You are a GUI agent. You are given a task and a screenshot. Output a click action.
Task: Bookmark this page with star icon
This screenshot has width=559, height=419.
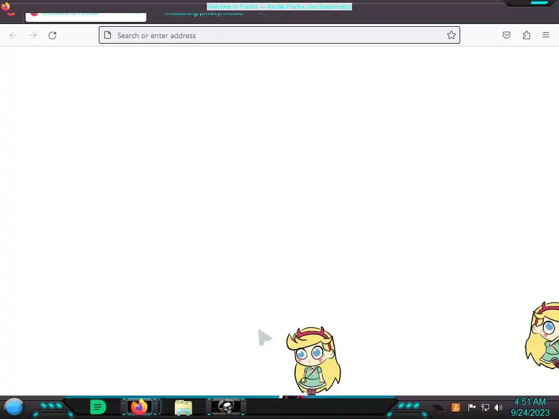coord(451,35)
